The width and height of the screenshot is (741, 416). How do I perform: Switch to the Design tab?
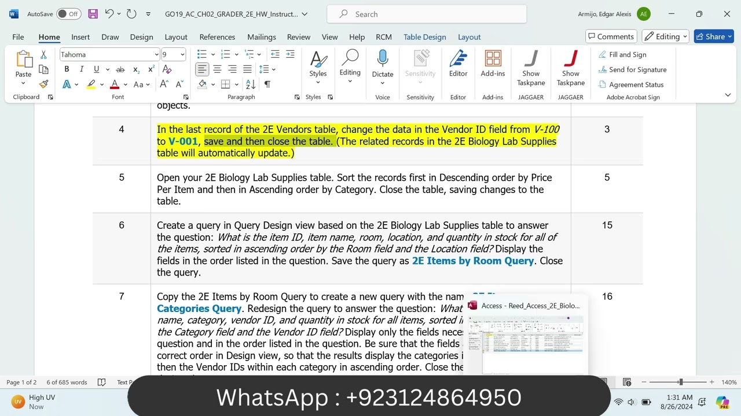(x=141, y=36)
